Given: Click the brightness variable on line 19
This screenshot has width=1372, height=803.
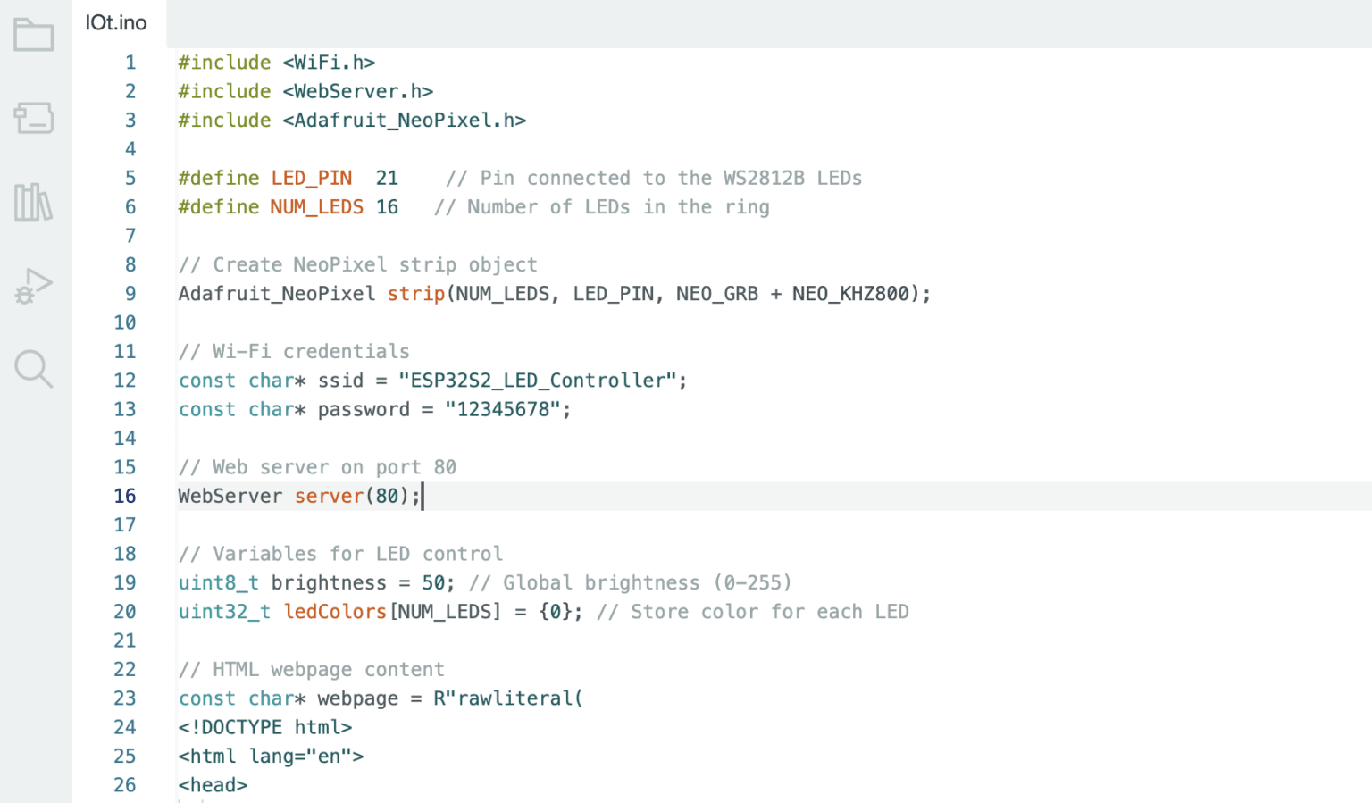Looking at the screenshot, I should (x=329, y=583).
